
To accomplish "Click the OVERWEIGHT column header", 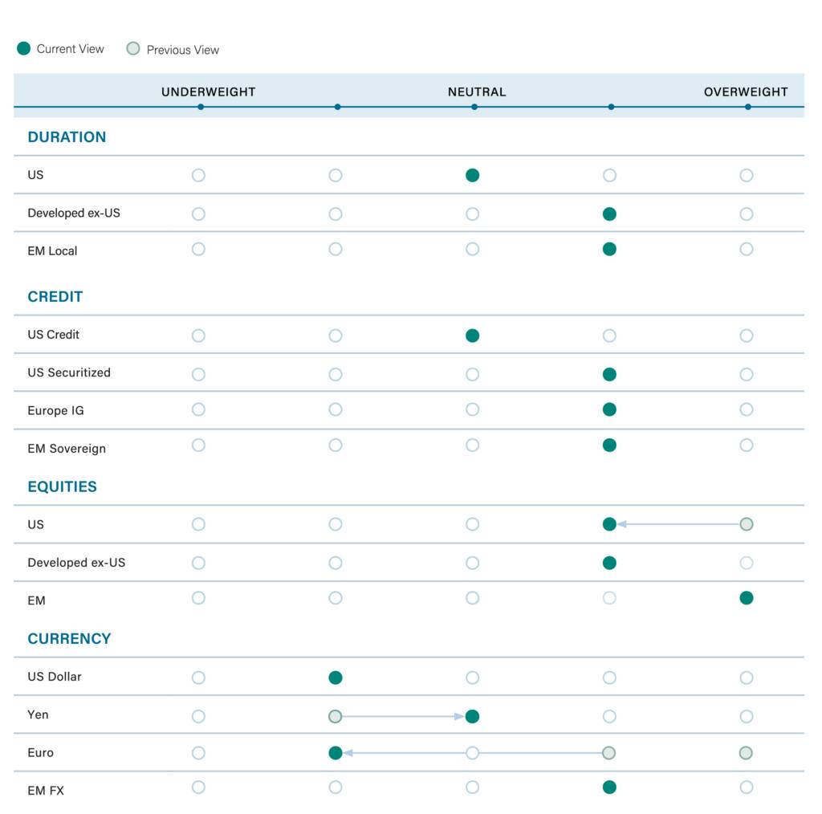I will 746,92.
